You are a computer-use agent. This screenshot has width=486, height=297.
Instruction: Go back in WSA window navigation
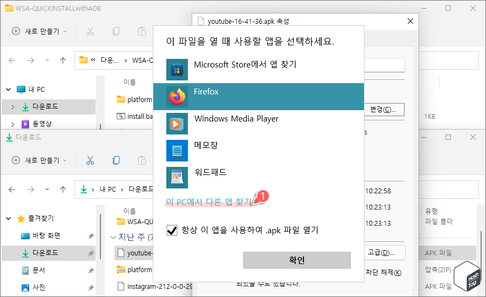12,60
